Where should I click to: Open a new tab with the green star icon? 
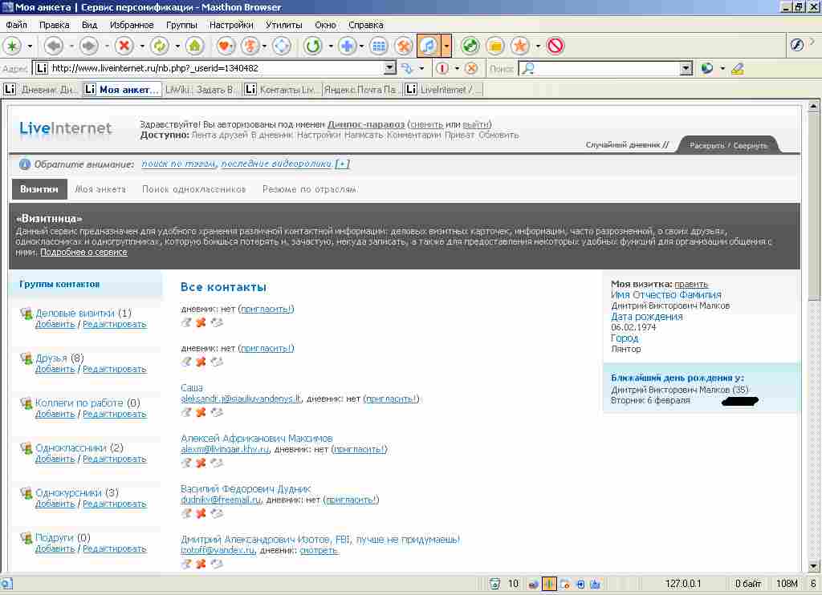12,46
